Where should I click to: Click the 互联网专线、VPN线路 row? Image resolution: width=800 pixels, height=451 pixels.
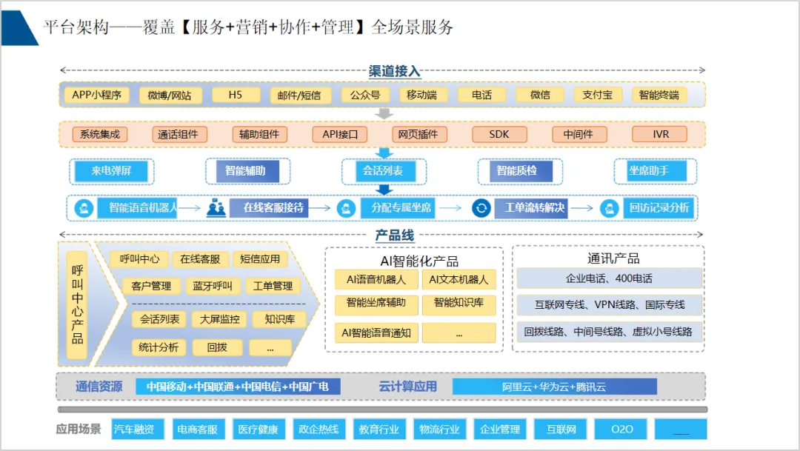pyautogui.click(x=609, y=305)
